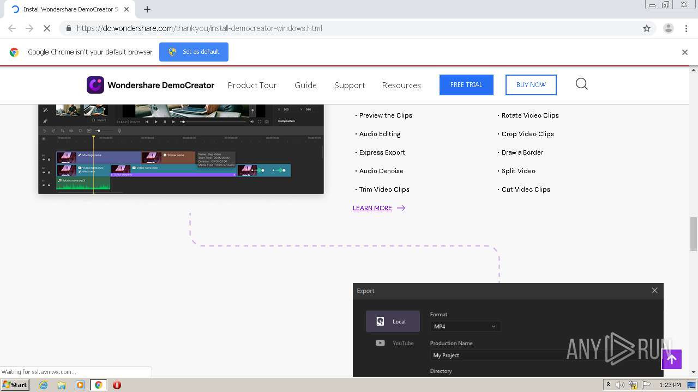Screen dimensions: 698x392
Task: Follow the LEARN MORE link
Action: tap(372, 208)
